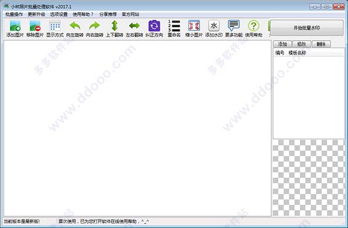Open the 选项设置 options menu
348x228 pixels.
click(x=59, y=15)
